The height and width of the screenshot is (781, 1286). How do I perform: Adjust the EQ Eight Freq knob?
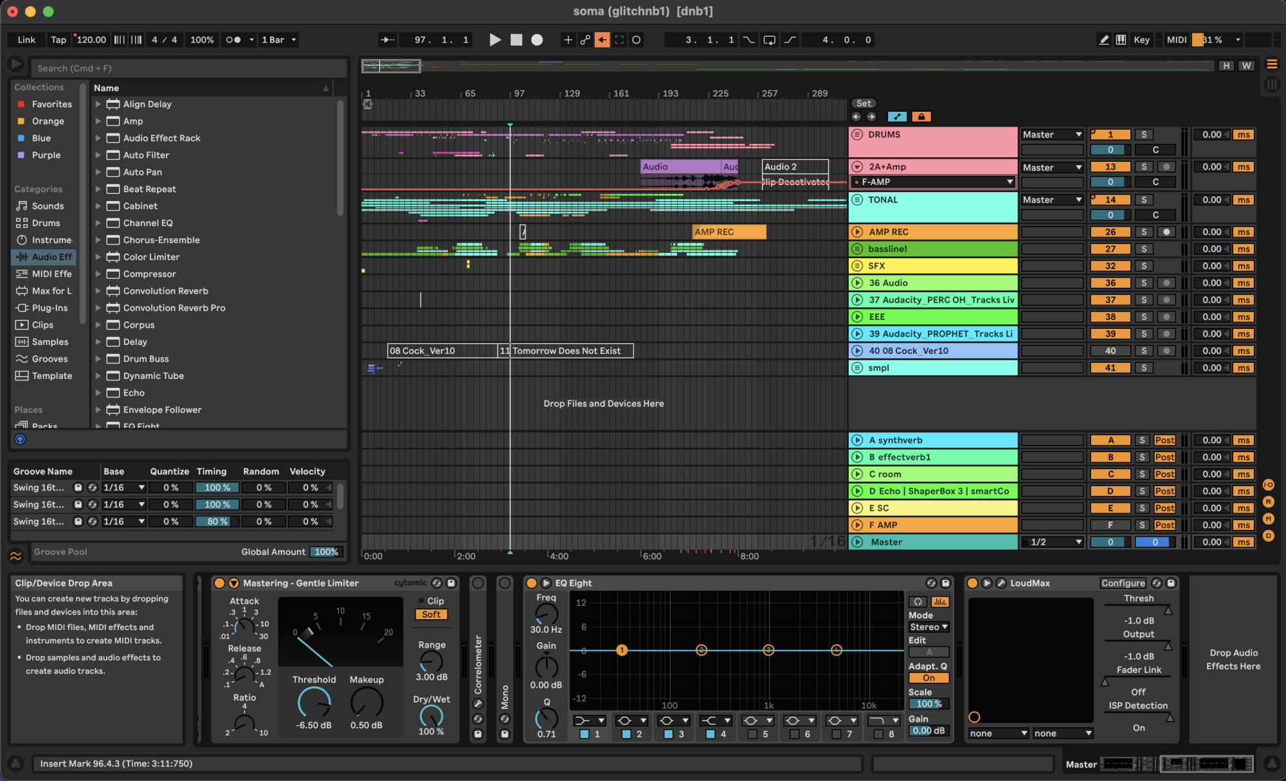click(546, 615)
